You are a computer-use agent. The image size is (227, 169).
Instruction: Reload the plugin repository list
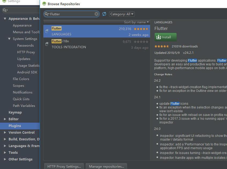point(104,14)
